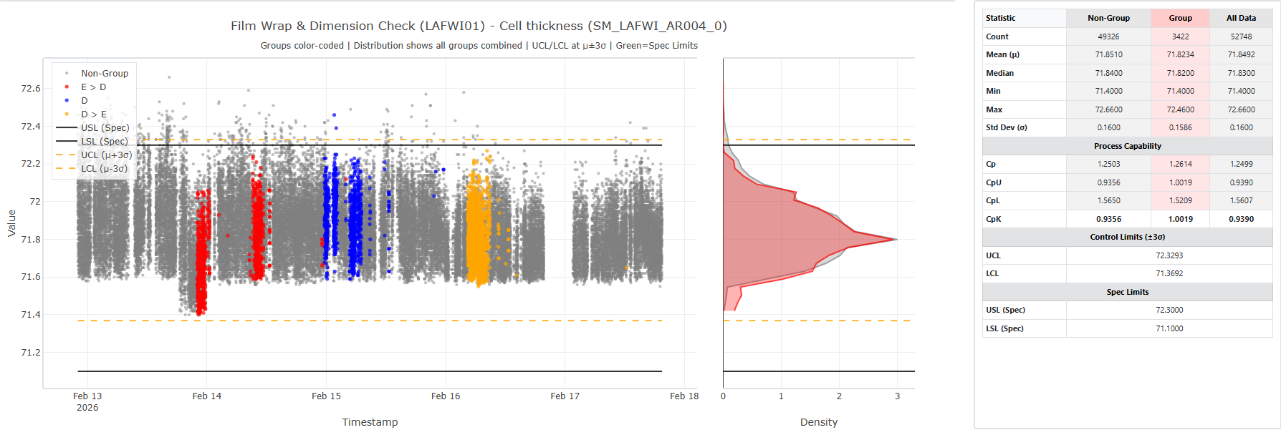Click the peak of the density distribution
Image resolution: width=1281 pixels, height=430 pixels.
(896, 239)
